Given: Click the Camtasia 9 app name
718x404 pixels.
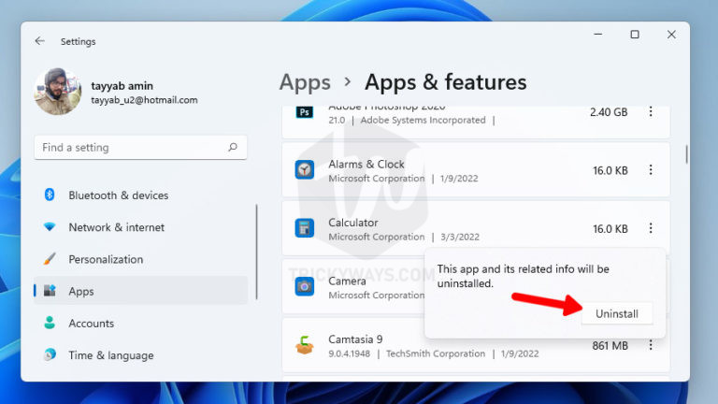Looking at the screenshot, I should click(355, 339).
